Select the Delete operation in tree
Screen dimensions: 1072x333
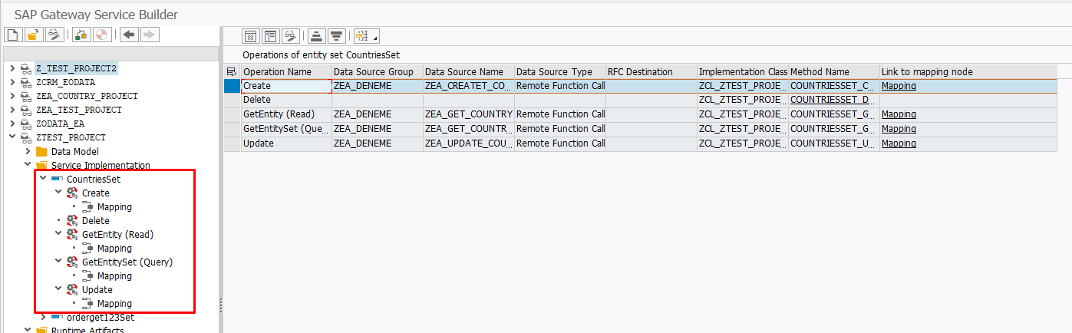click(95, 220)
